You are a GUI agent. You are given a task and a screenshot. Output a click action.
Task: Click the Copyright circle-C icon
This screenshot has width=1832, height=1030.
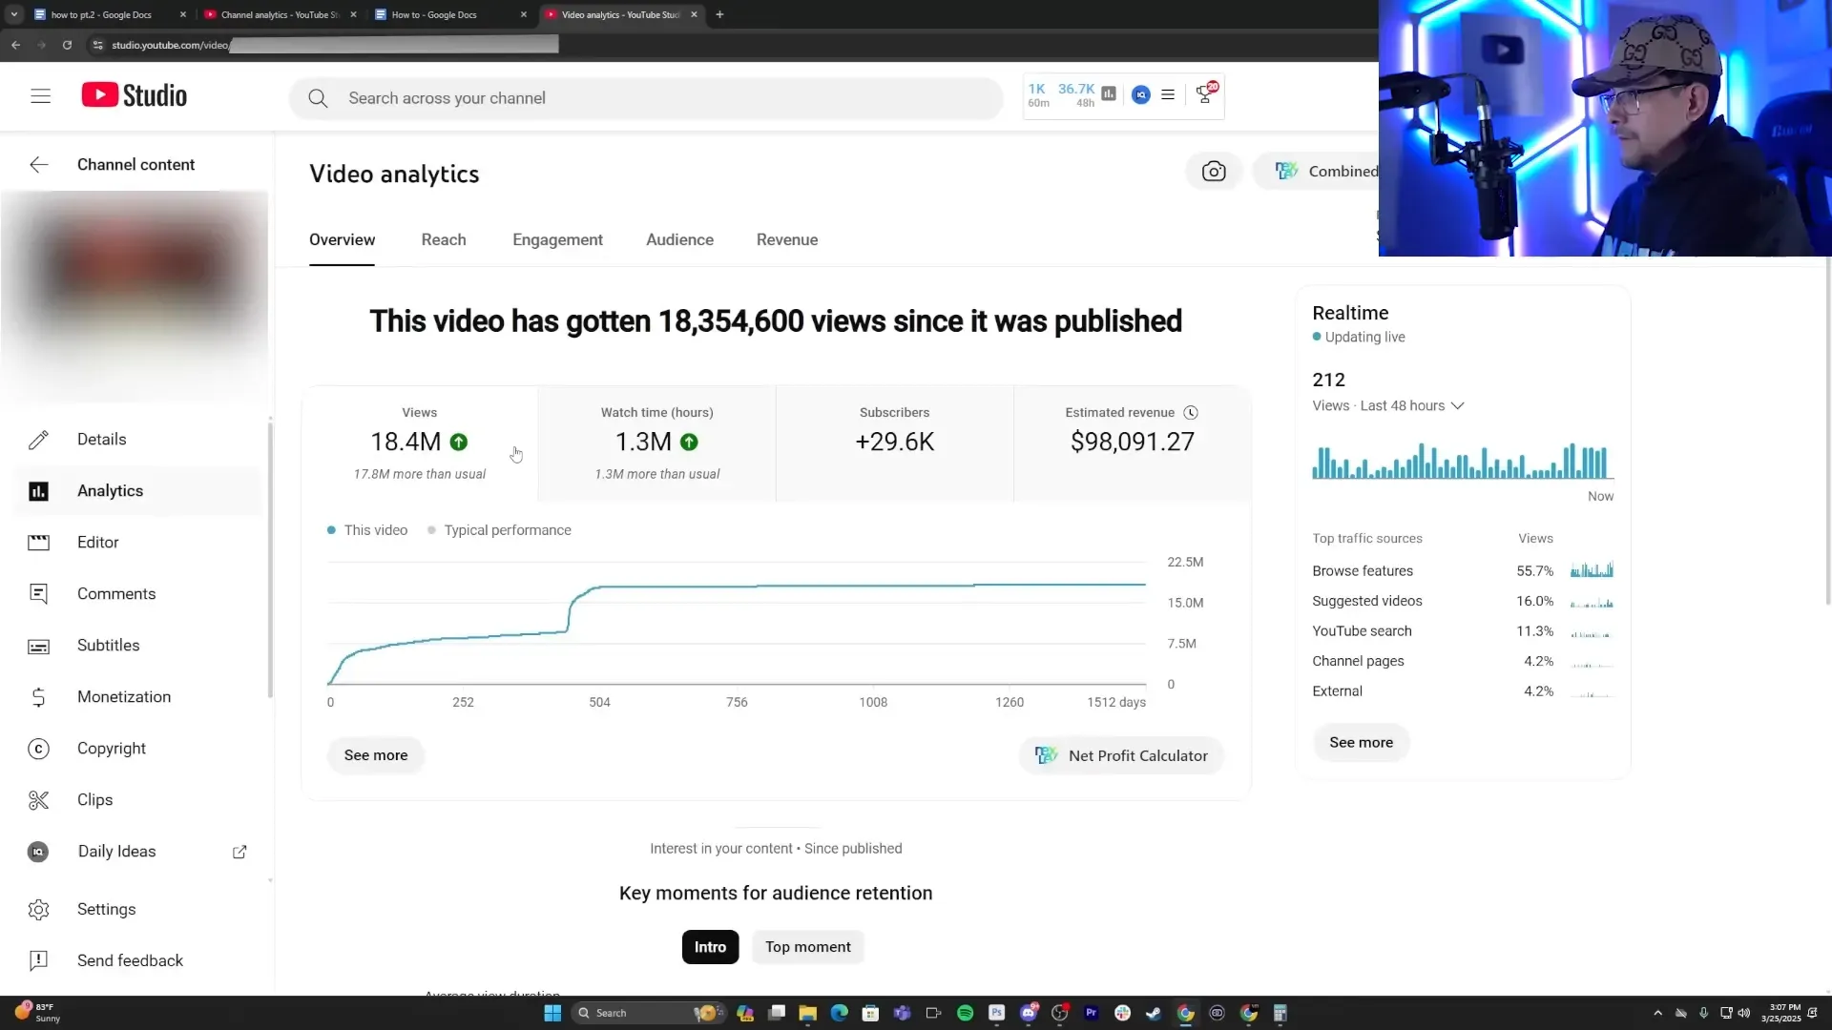click(x=38, y=749)
